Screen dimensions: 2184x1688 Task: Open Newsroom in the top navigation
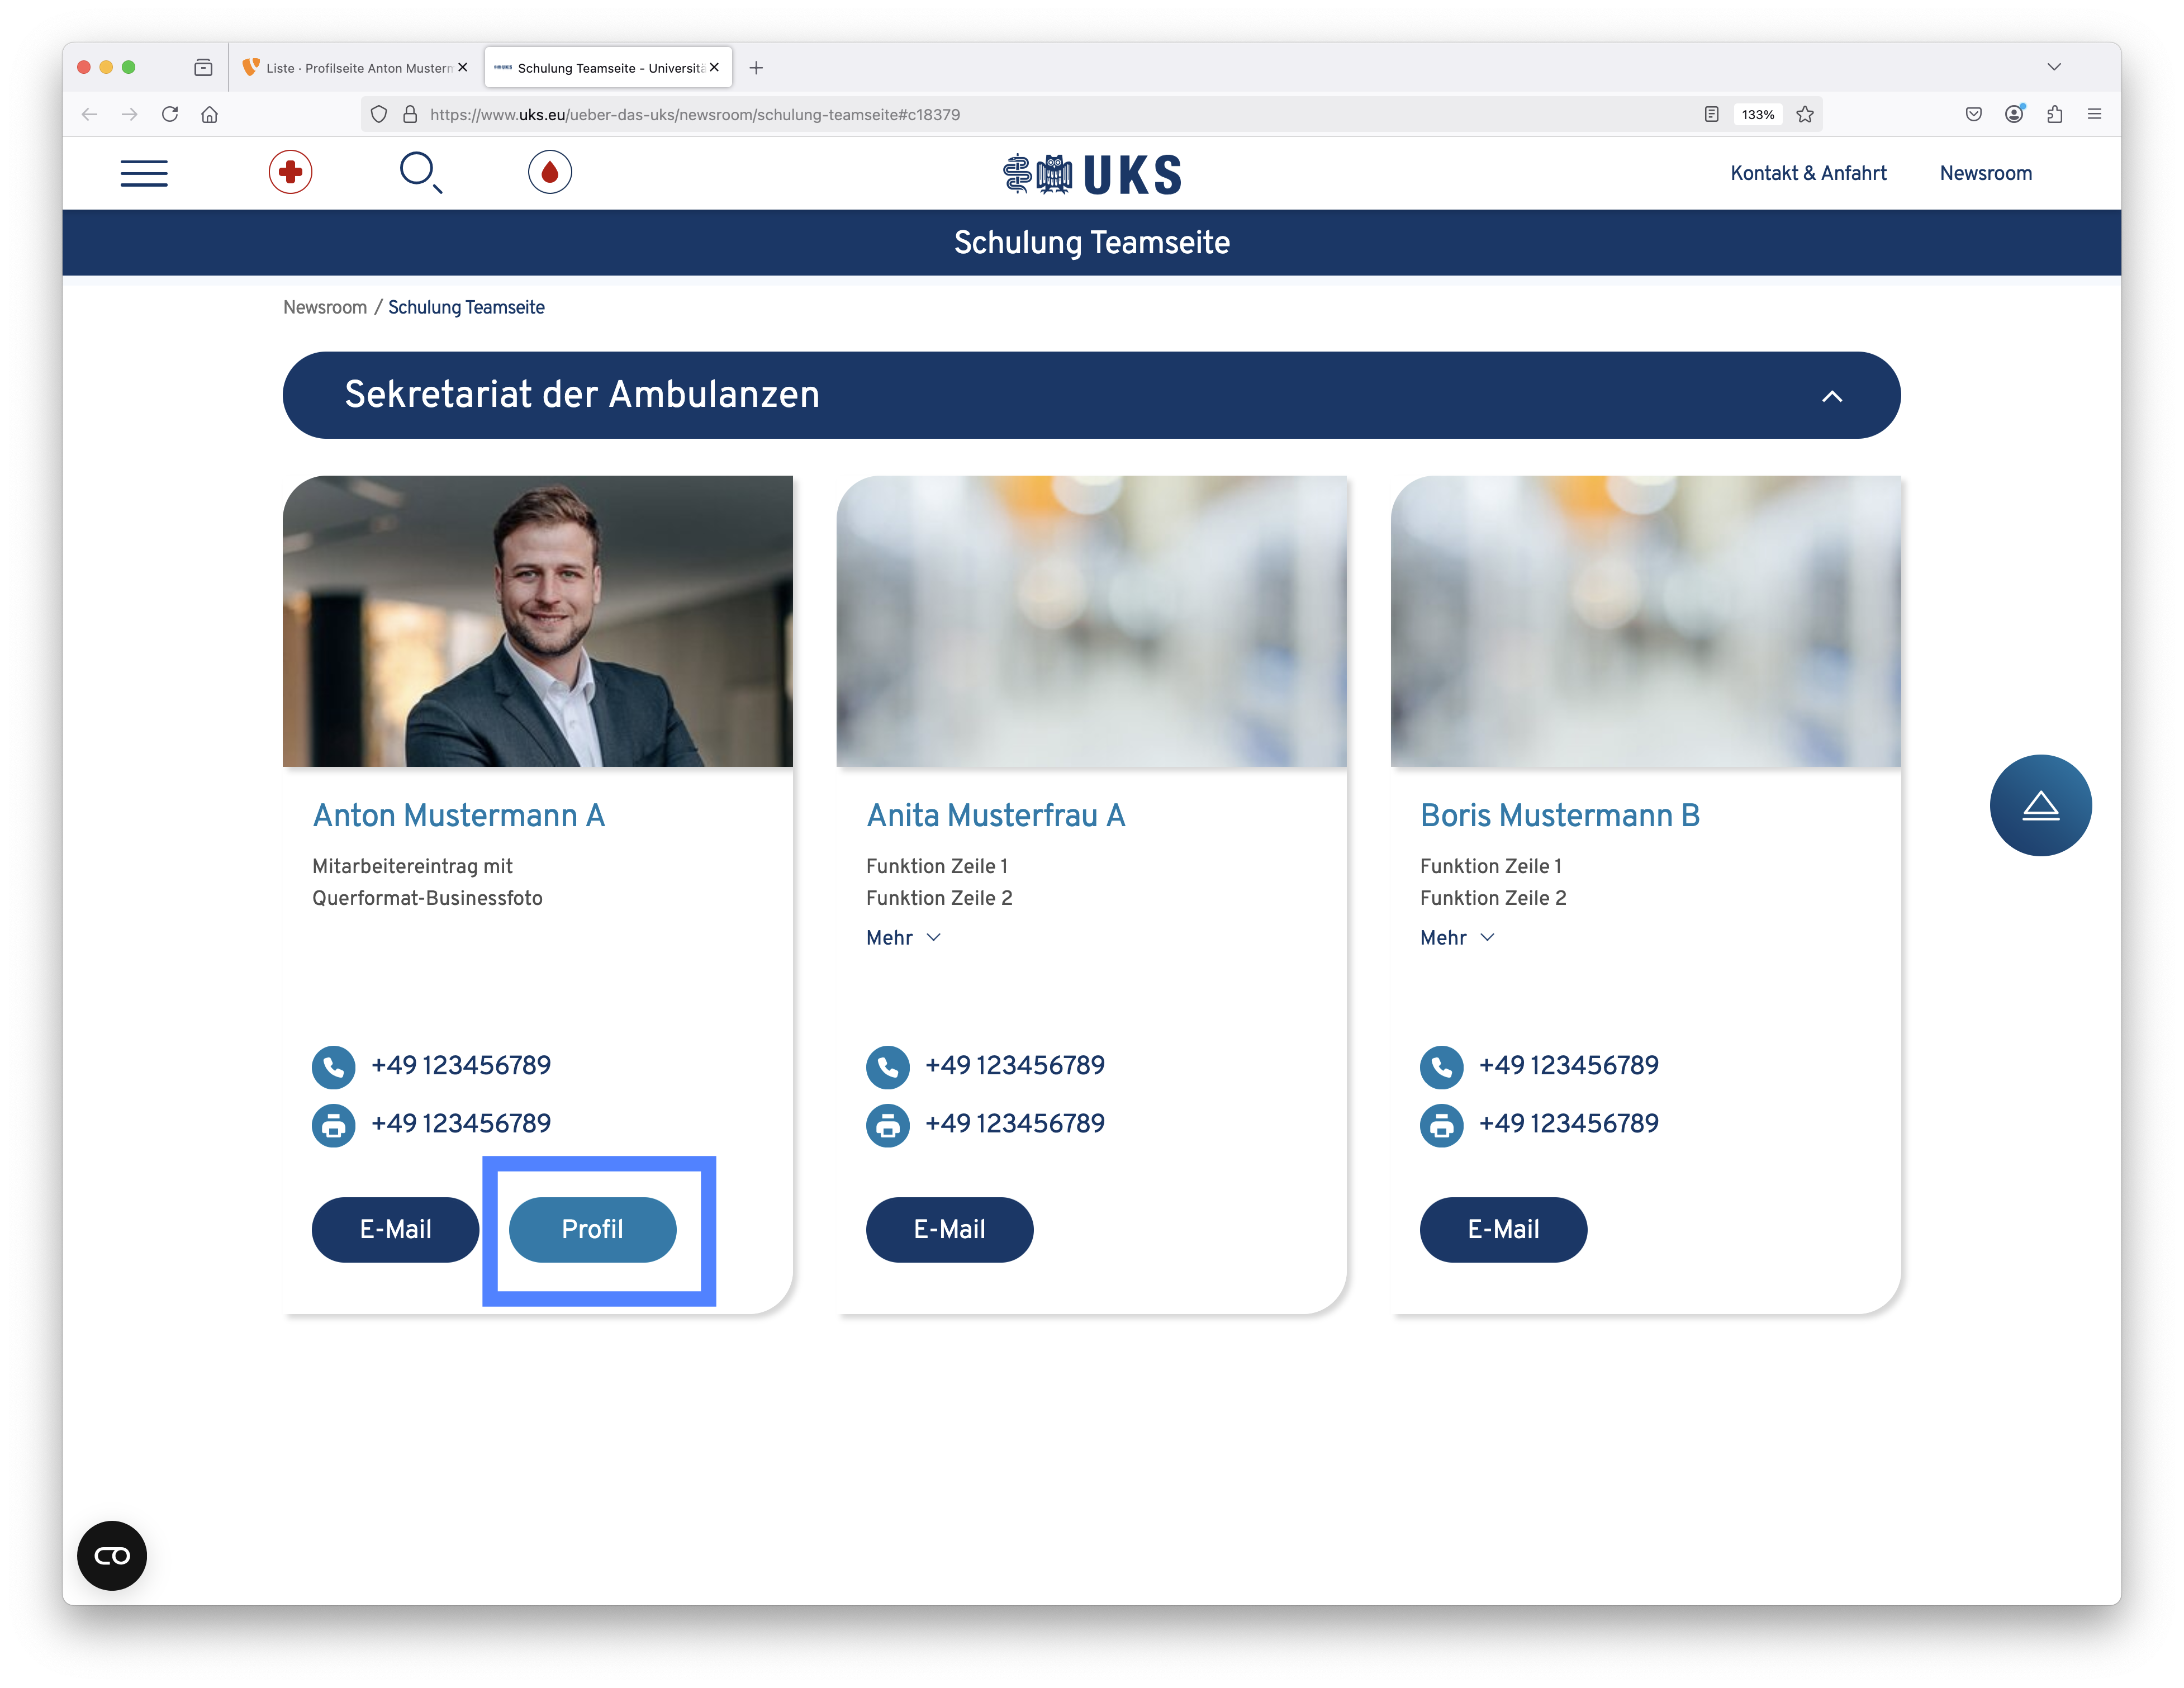tap(1985, 173)
